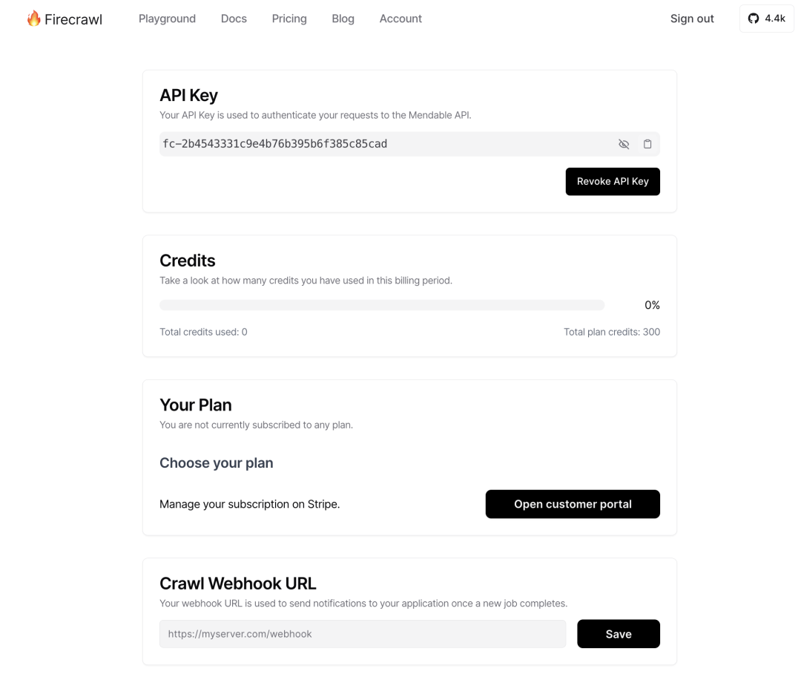801x683 pixels.
Task: Open the Pricing page
Action: [x=289, y=19]
